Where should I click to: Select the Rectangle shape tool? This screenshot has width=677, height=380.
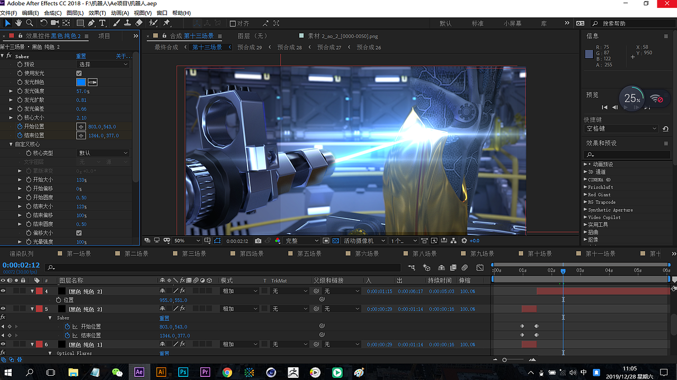(x=80, y=23)
